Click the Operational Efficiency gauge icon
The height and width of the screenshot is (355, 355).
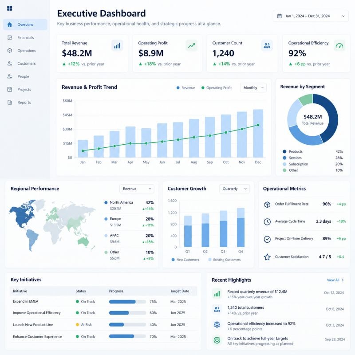(x=339, y=46)
